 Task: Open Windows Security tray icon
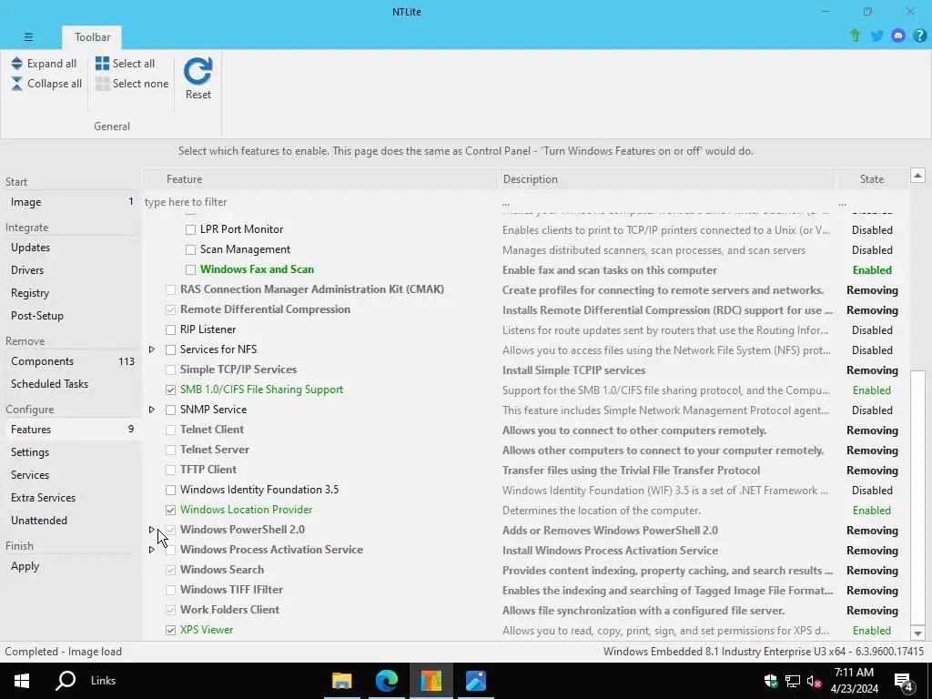pyautogui.click(x=771, y=681)
